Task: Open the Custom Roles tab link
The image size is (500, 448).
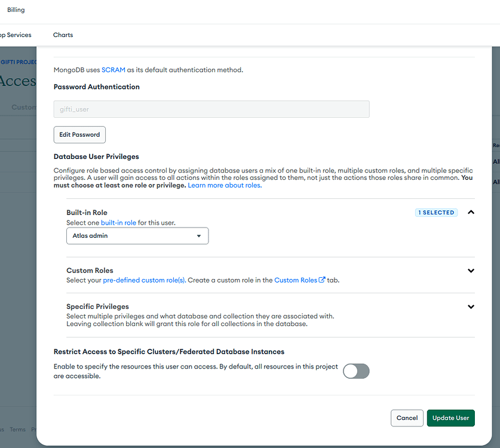Action: [x=296, y=280]
